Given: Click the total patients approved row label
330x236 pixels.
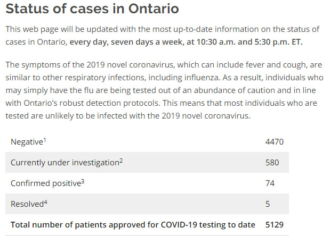Looking at the screenshot, I should pyautogui.click(x=133, y=224).
